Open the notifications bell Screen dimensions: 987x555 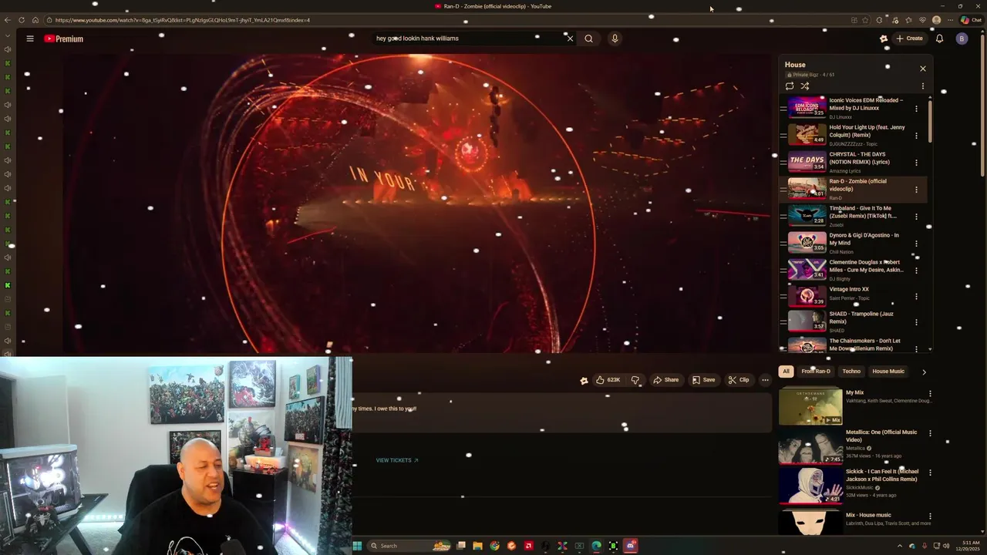(x=939, y=39)
